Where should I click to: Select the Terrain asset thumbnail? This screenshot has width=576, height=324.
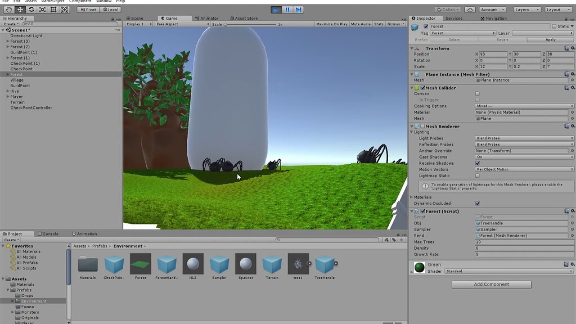(272, 264)
